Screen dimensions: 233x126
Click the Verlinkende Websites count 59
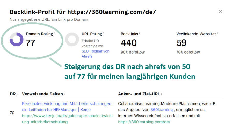click(181, 43)
